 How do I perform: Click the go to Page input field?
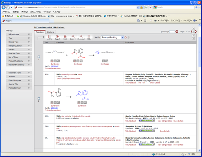172,32
